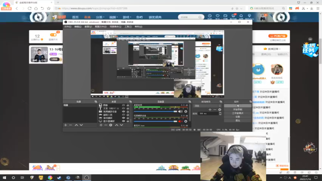Viewport: 322px width, 181px height.
Task: Decrease the transition duration with the down stepper
Action: click(x=220, y=114)
